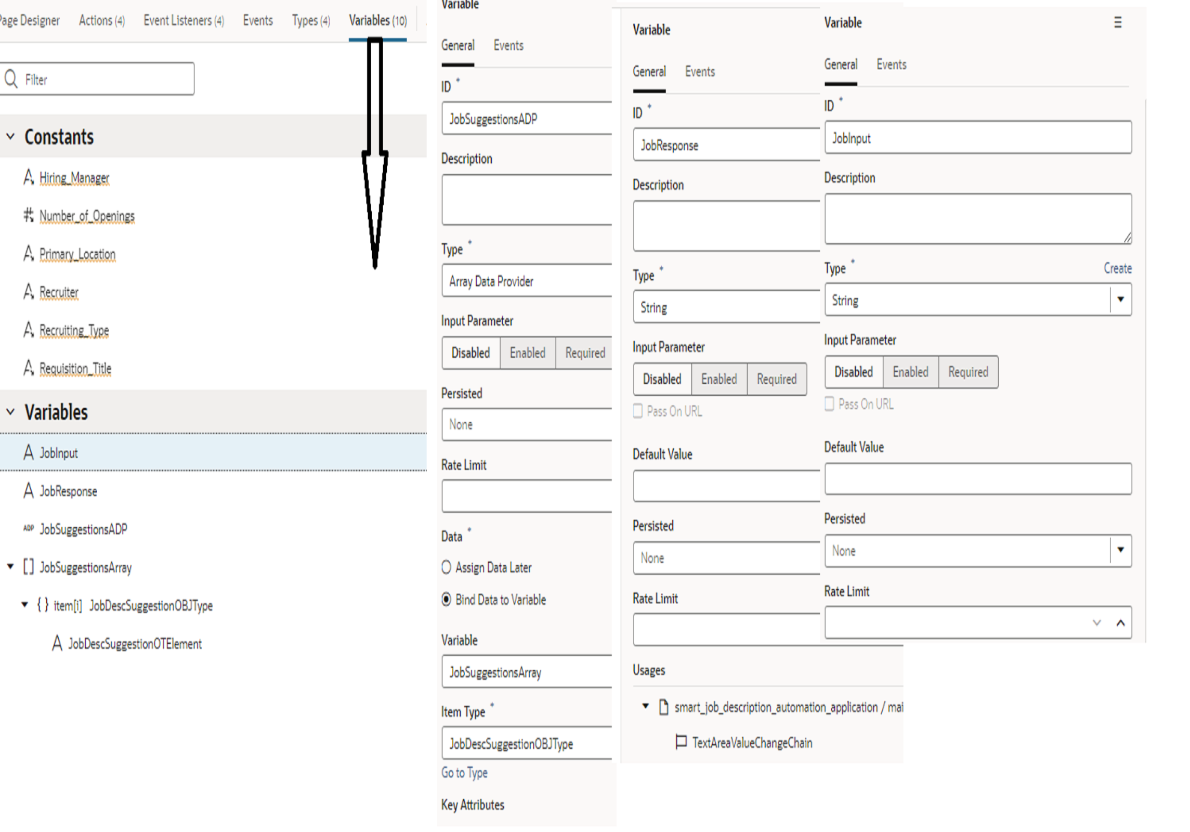Click the object braces icon for item[i]
Image resolution: width=1190 pixels, height=832 pixels.
[43, 605]
